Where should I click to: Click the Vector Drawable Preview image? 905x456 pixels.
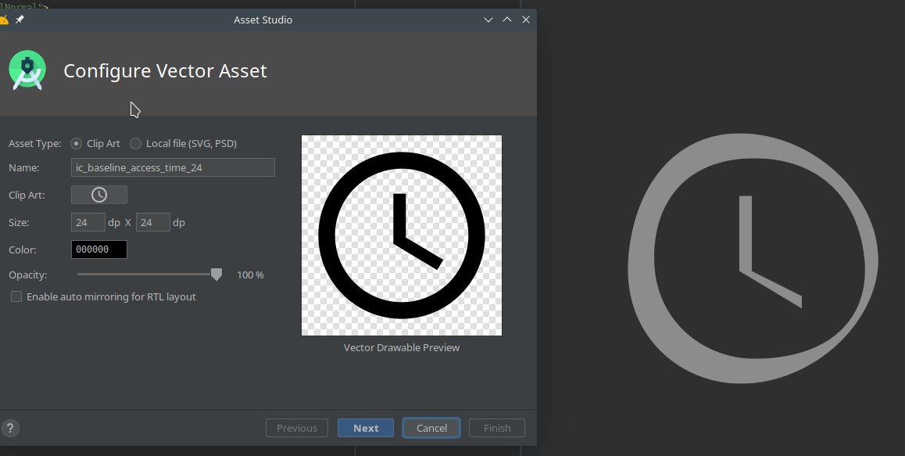click(x=402, y=235)
